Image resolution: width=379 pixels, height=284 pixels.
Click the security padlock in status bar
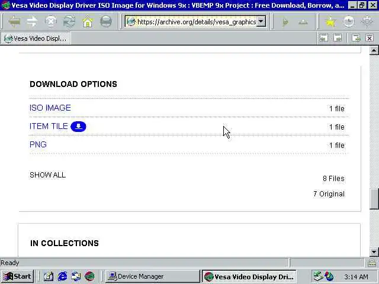point(372,263)
